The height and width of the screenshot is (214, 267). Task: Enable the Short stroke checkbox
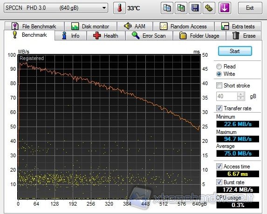pos(219,85)
